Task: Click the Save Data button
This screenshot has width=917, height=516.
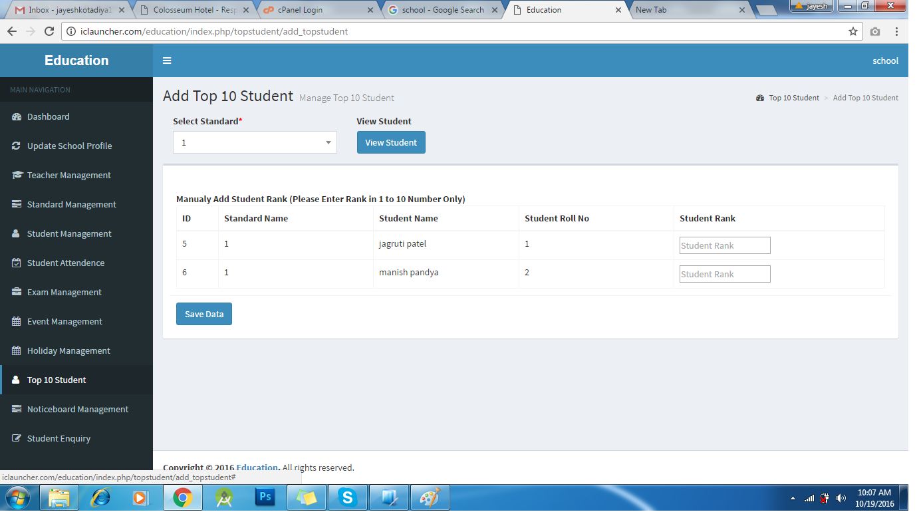Action: point(204,314)
